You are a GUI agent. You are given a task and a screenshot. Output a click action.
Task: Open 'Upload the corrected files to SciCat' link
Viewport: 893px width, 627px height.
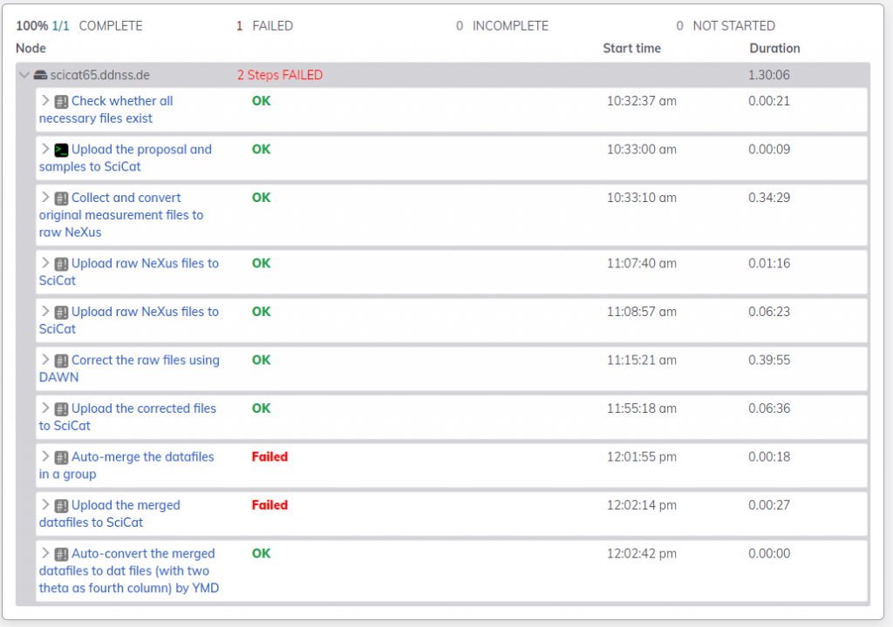[127, 416]
